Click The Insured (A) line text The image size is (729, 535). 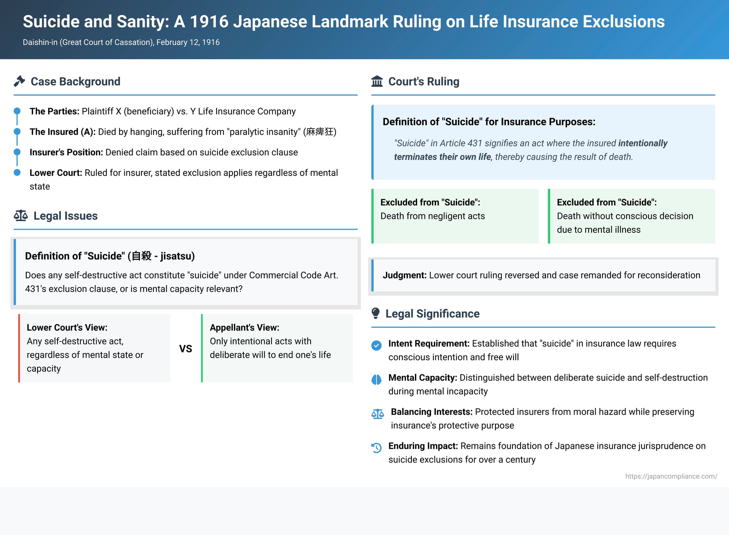pyautogui.click(x=183, y=131)
